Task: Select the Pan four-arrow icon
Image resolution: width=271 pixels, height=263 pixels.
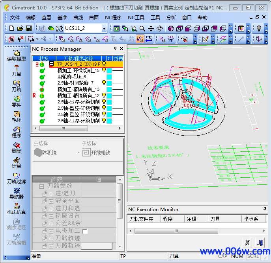Action: (151, 29)
